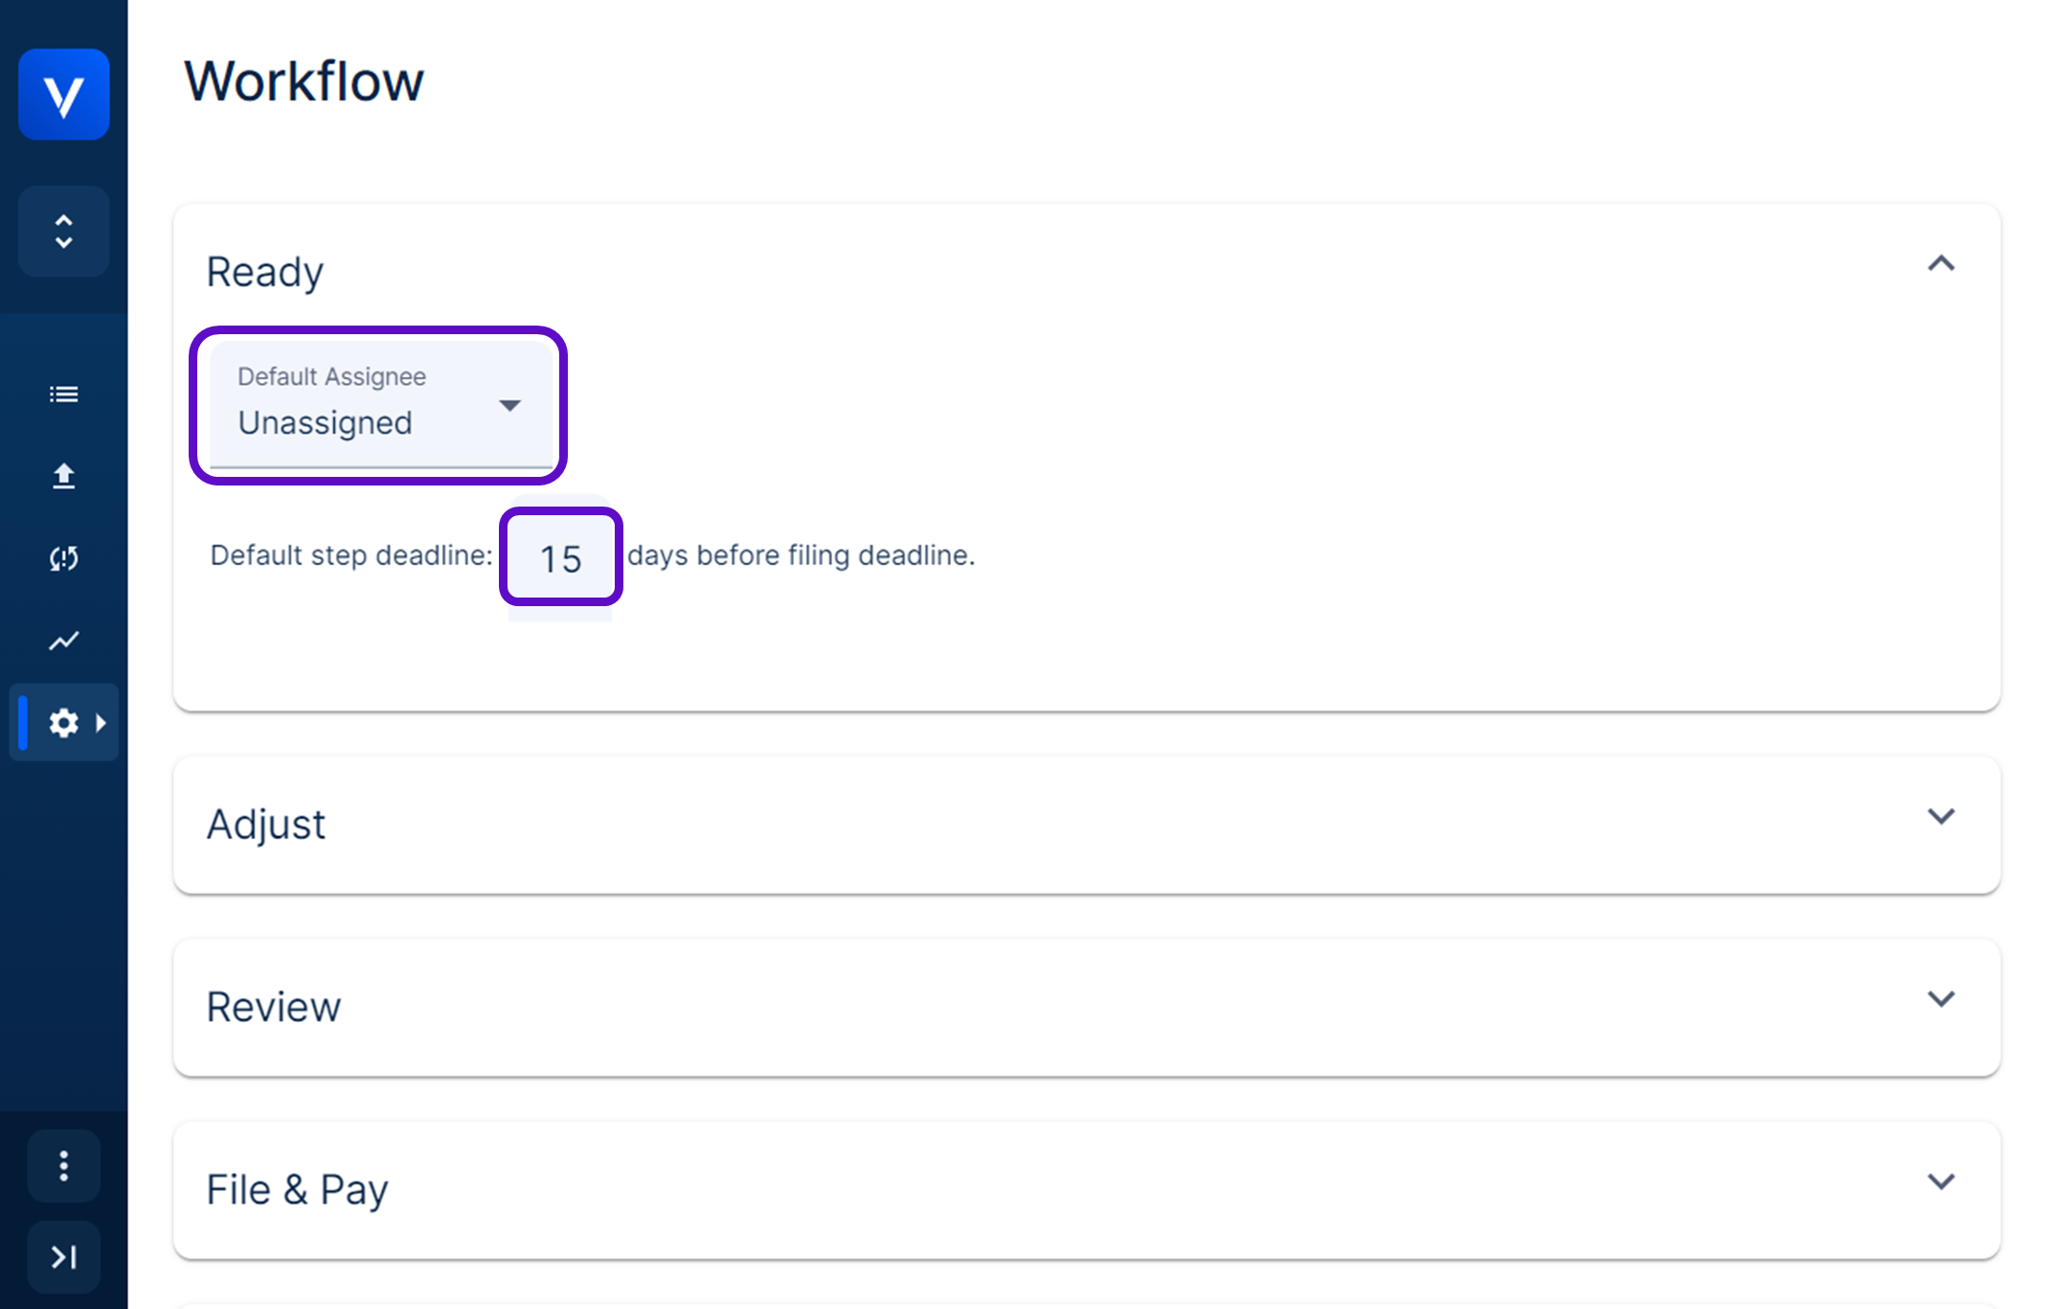Click the three-dot more options icon
Screen dimensions: 2054x1309
pos(63,1166)
